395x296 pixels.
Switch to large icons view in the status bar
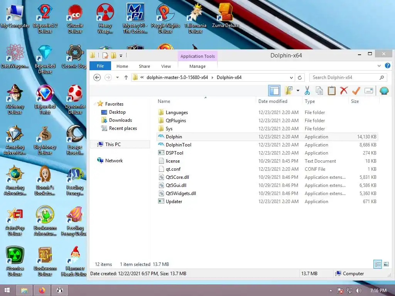coord(386,264)
